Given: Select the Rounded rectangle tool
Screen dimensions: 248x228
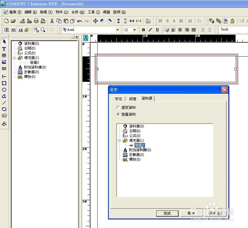Looking at the screenshot, I should [4, 109].
